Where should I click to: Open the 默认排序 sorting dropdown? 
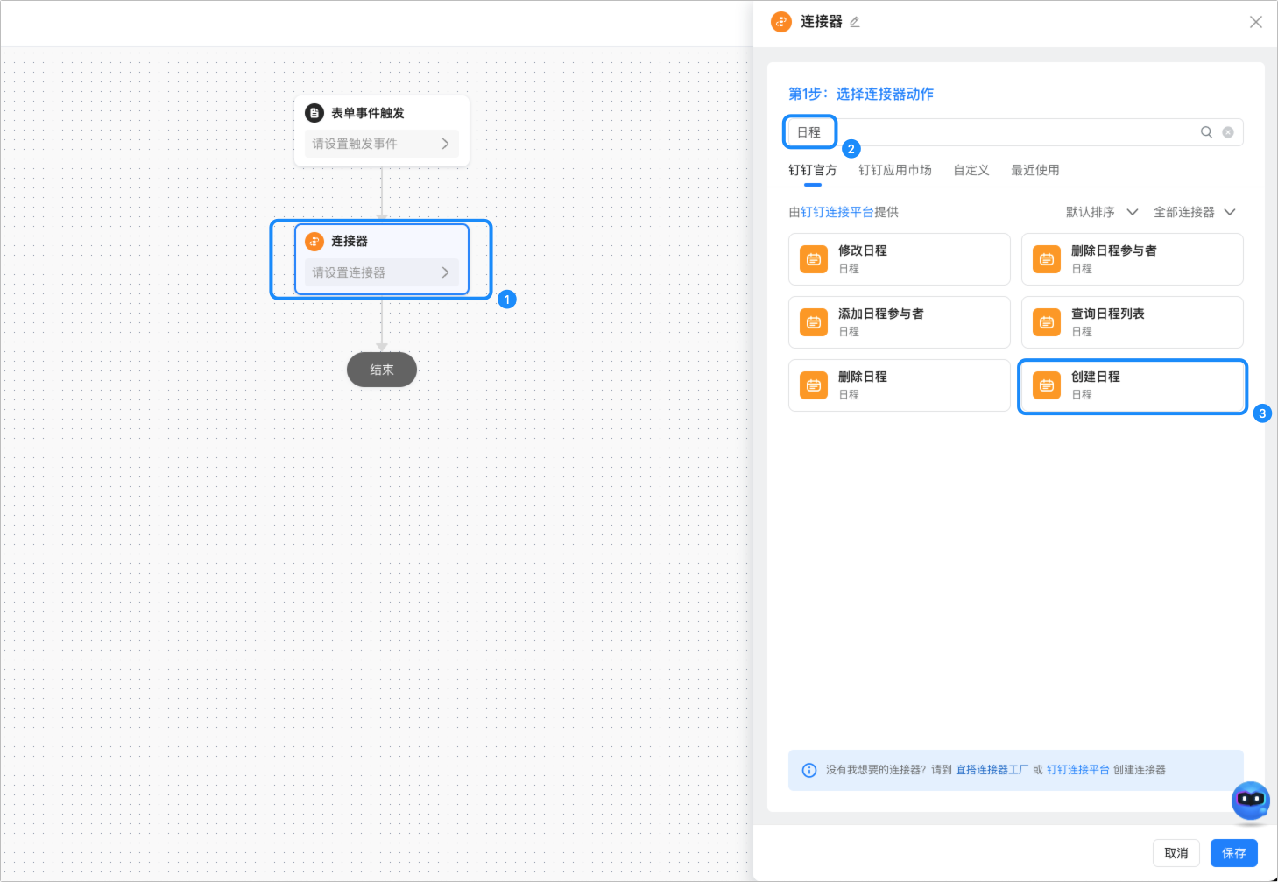pos(1102,212)
